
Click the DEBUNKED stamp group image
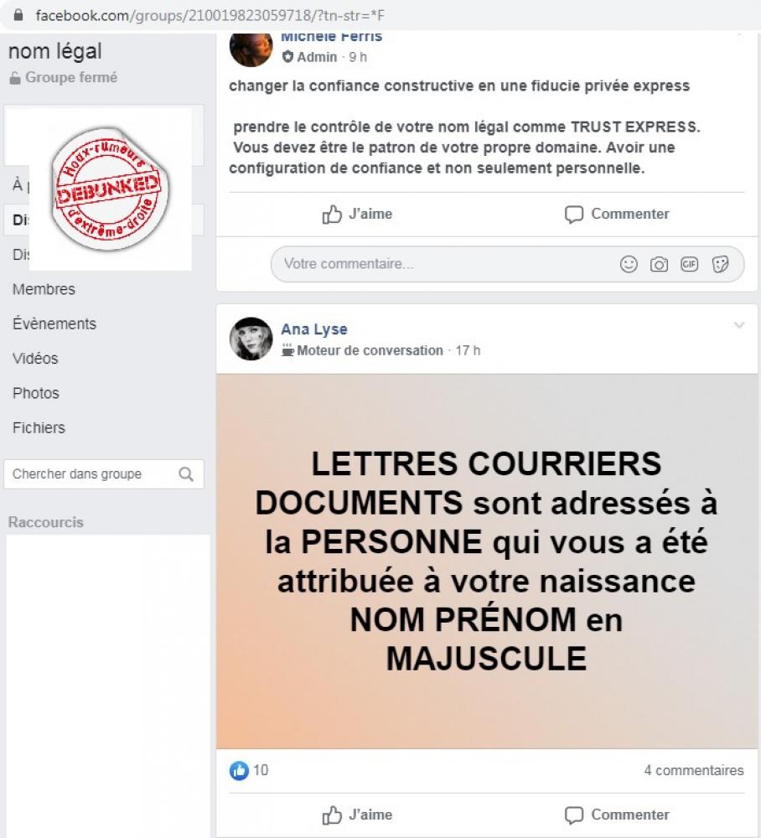(111, 189)
